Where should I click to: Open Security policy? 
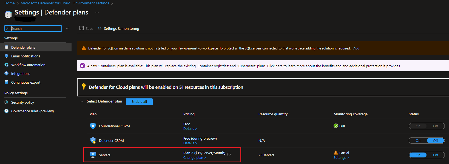22,102
